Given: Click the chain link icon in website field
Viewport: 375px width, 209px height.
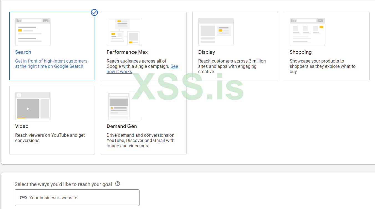Looking at the screenshot, I should (23, 198).
